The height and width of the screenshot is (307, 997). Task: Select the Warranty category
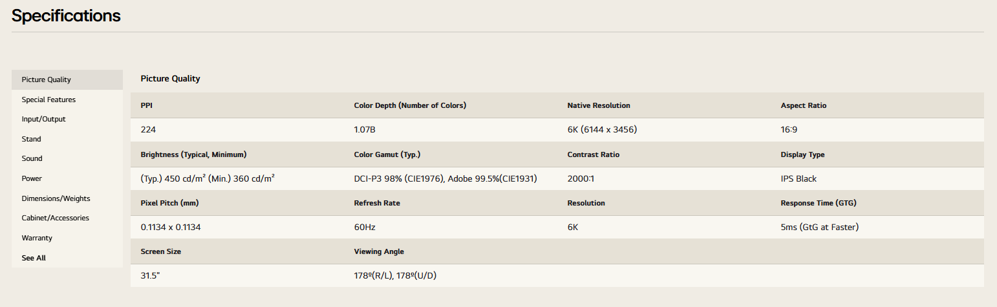pos(67,238)
